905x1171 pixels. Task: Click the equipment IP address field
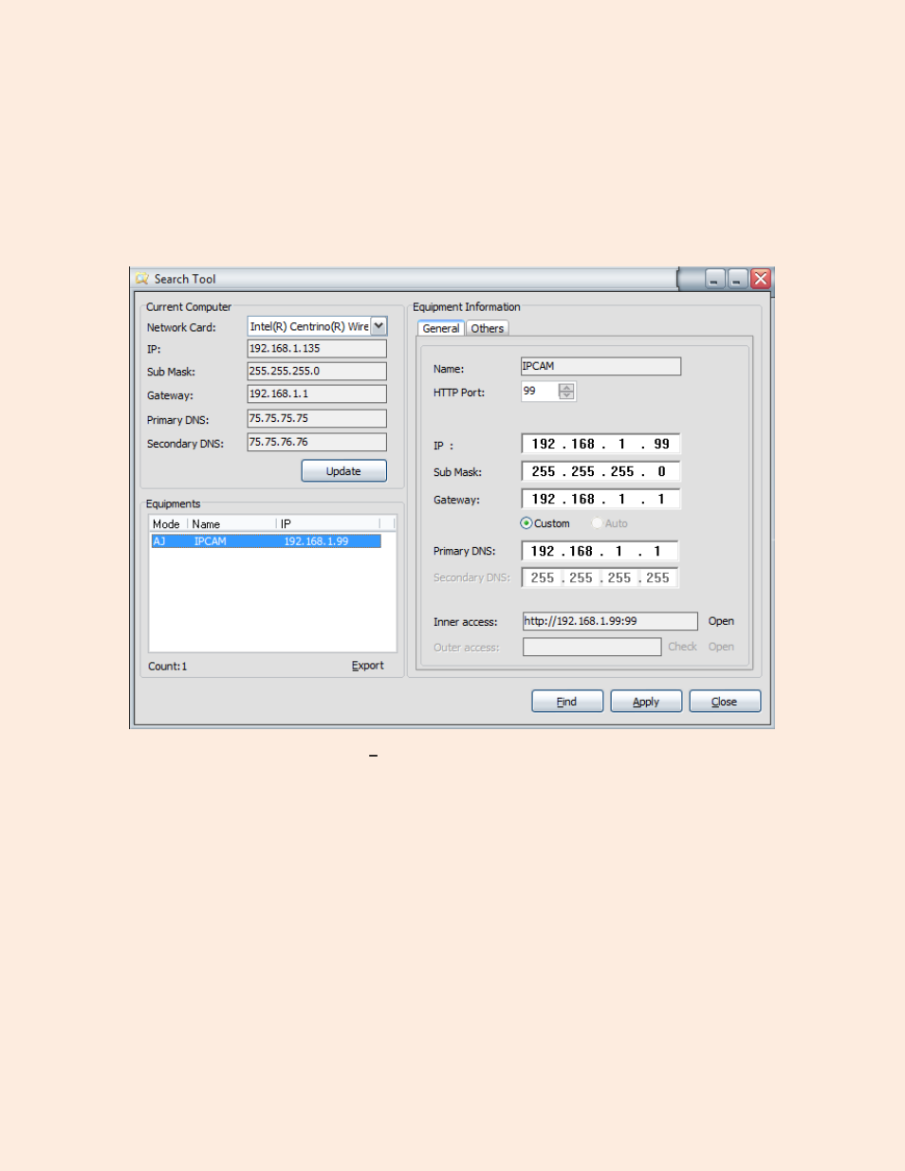[x=600, y=444]
